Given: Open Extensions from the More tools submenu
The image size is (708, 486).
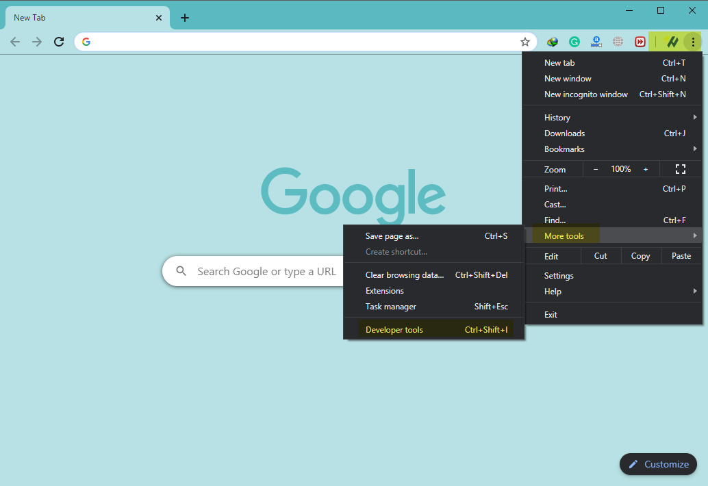Looking at the screenshot, I should (x=433, y=291).
